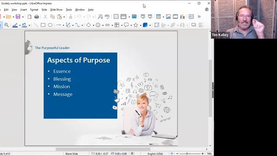The height and width of the screenshot is (156, 277).
Task: Select the Curves and Polygons tool
Action: pos(68,25)
